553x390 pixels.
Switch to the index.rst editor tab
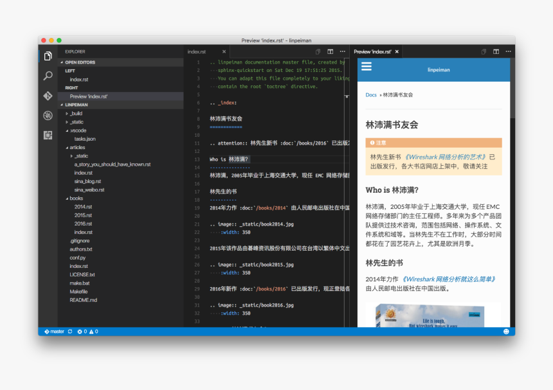point(197,51)
